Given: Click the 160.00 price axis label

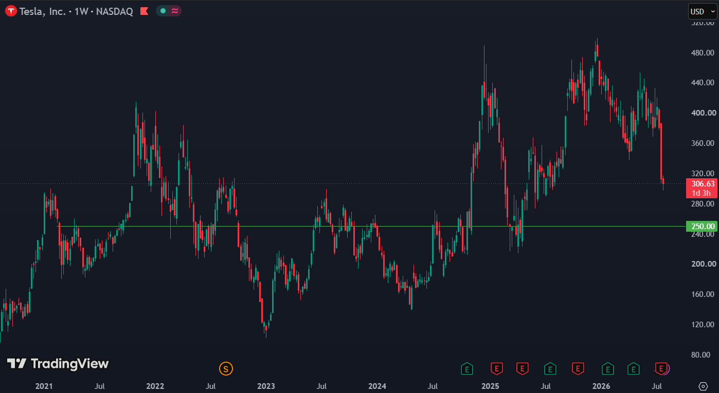Looking at the screenshot, I should pos(703,294).
